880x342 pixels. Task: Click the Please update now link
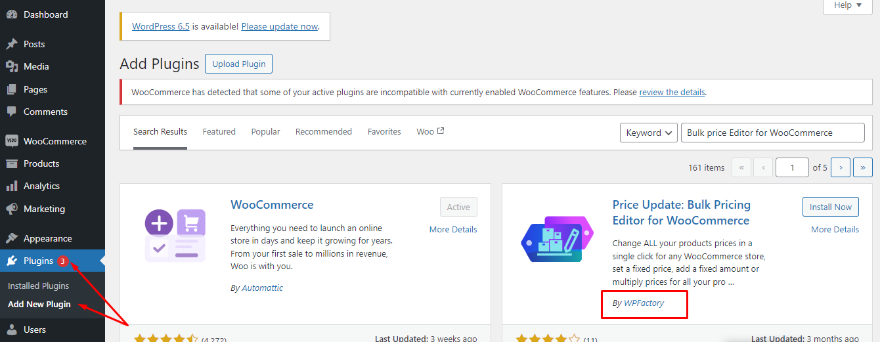(280, 26)
